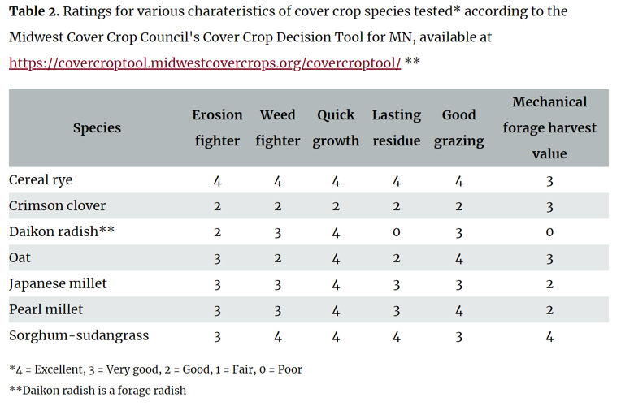
Task: Click the Species column header
Action: tap(97, 128)
